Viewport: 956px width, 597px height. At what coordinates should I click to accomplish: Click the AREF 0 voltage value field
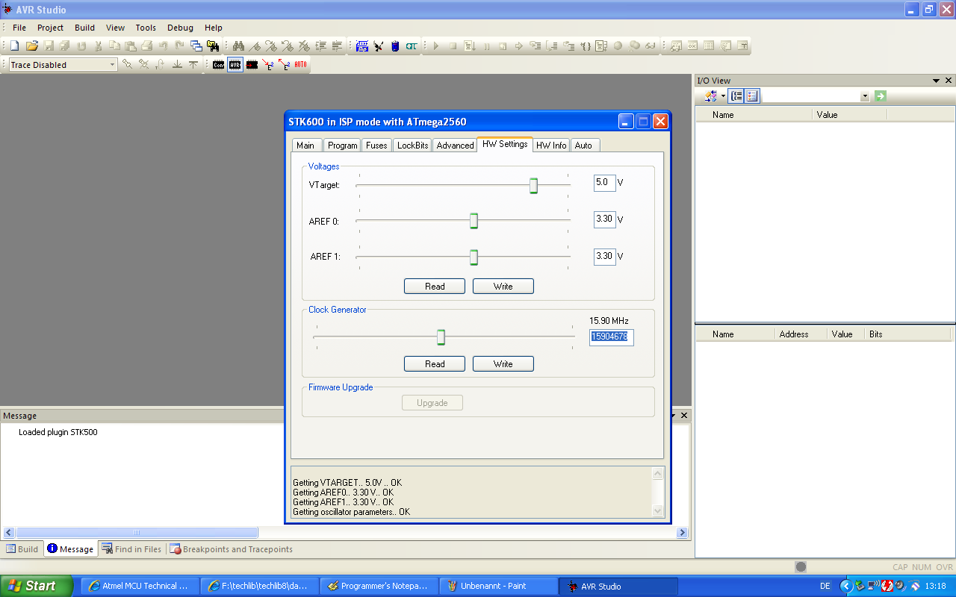(x=605, y=219)
